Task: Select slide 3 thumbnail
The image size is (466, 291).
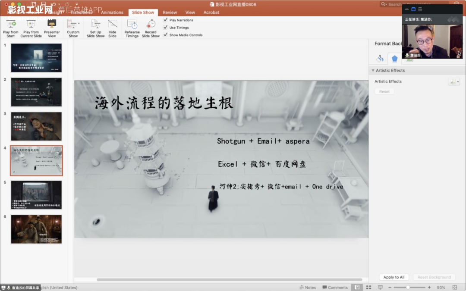Action: tap(36, 126)
